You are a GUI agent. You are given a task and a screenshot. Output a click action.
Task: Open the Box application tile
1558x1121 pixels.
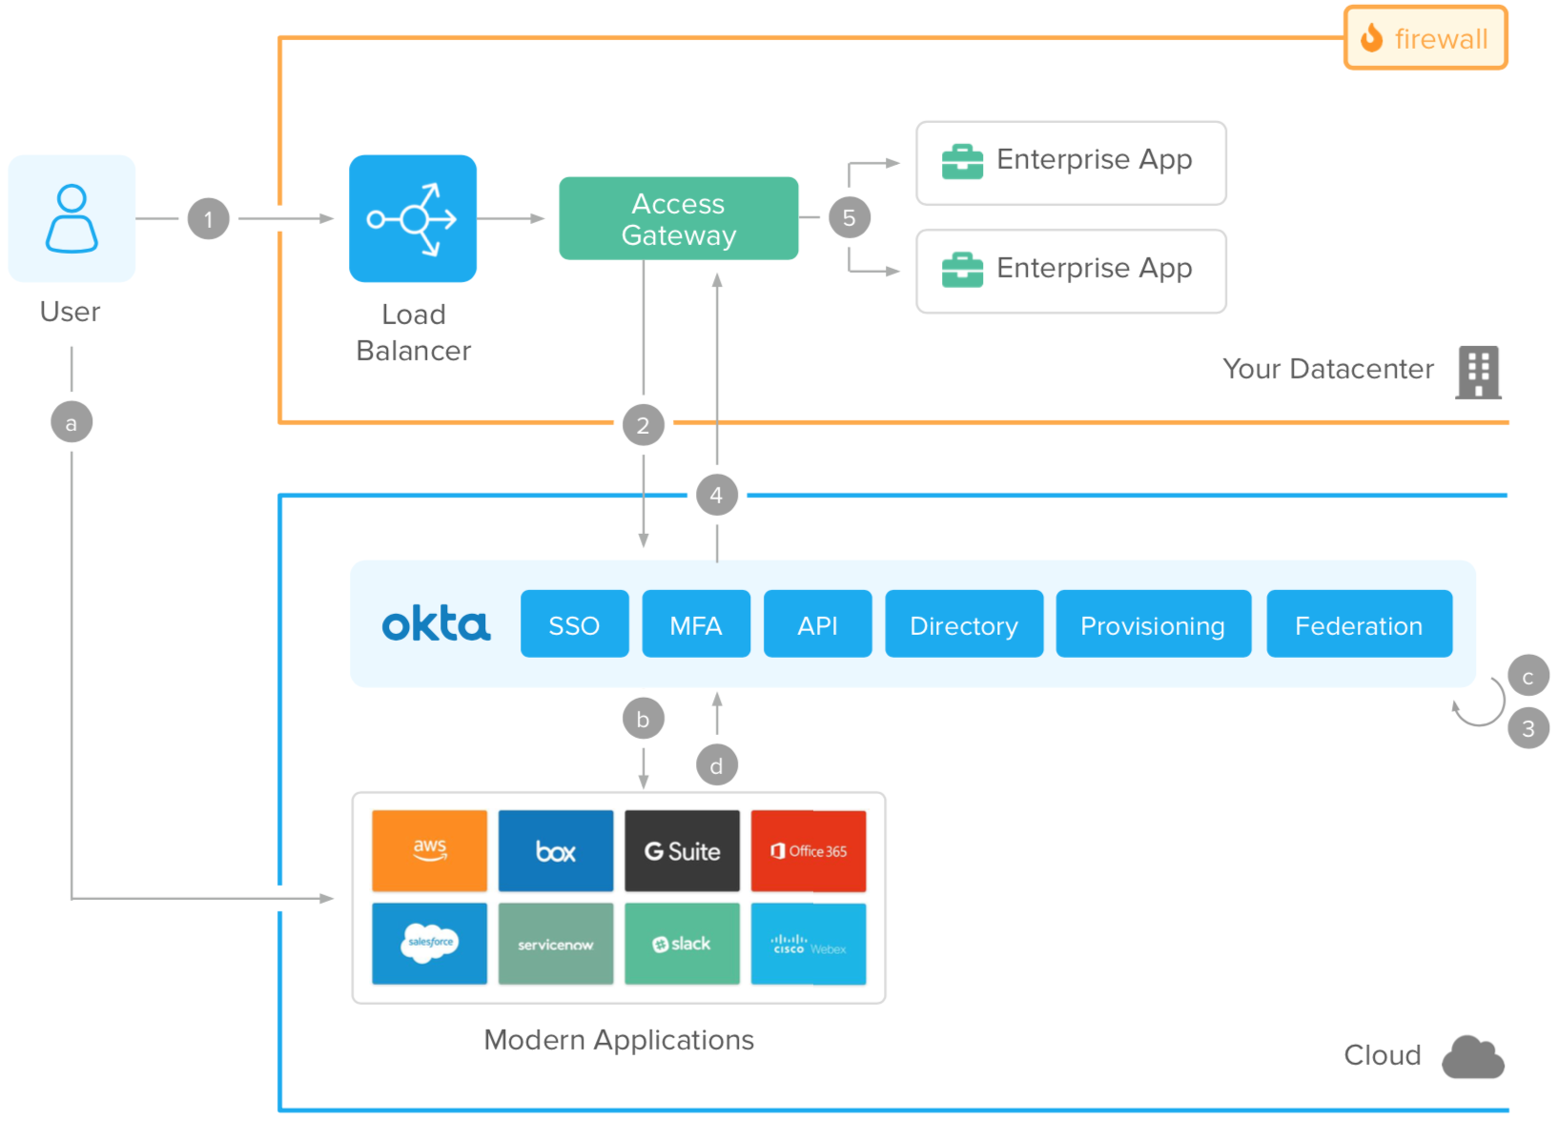[x=555, y=850]
